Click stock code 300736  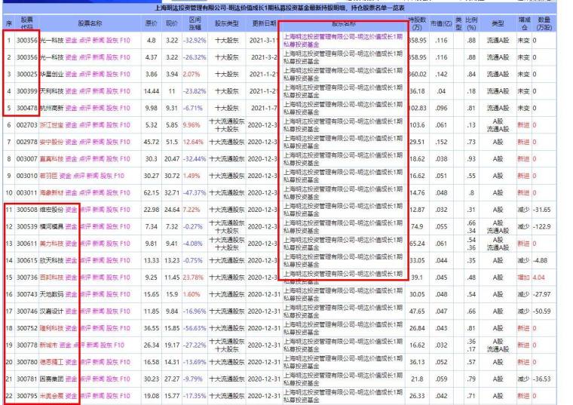click(x=27, y=278)
